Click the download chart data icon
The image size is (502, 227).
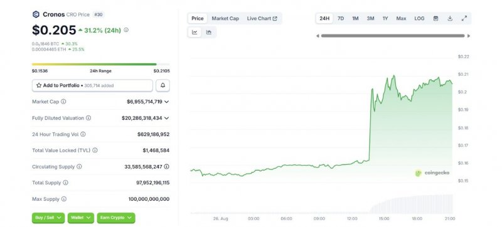point(450,19)
